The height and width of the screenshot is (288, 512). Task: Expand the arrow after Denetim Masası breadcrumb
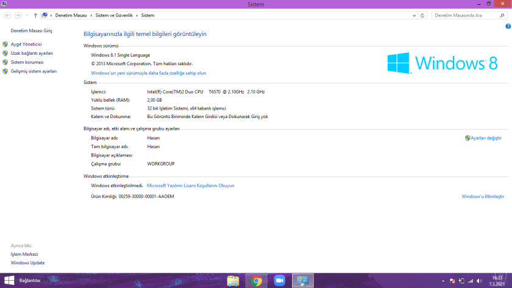(90, 15)
